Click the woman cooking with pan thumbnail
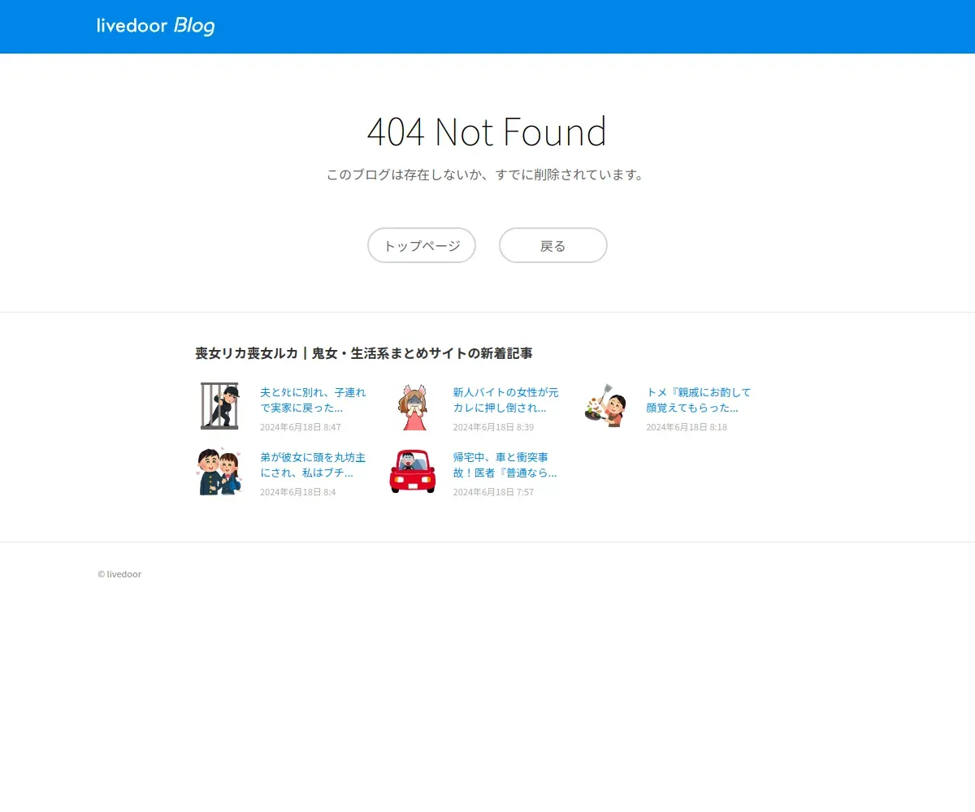 [606, 406]
